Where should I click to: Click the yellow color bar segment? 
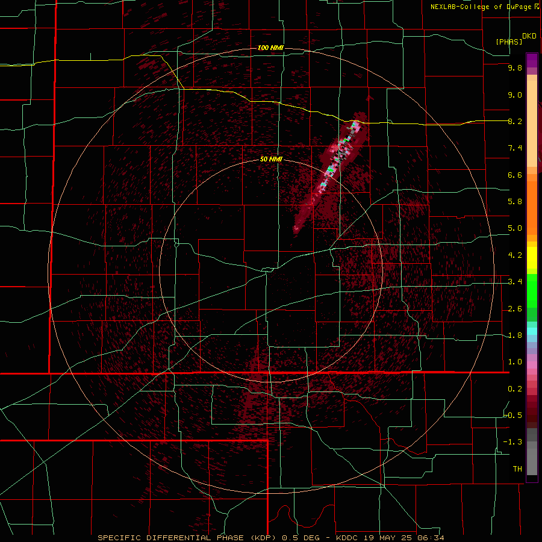coord(532,258)
